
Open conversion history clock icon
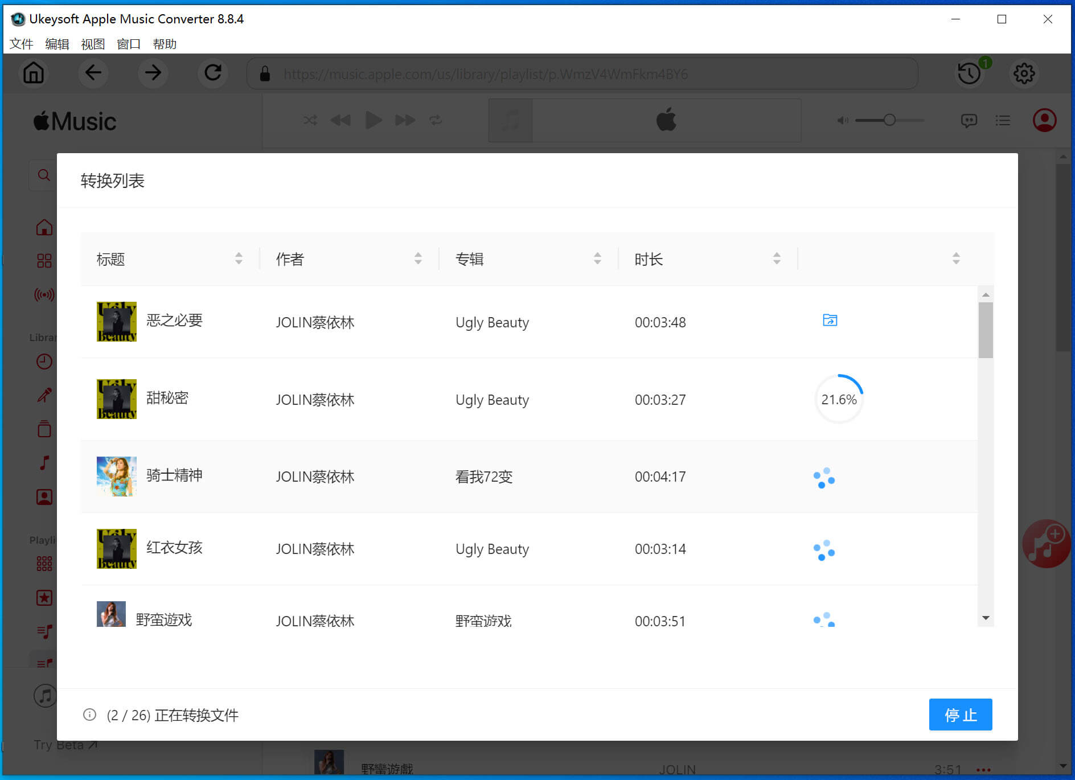pyautogui.click(x=969, y=73)
